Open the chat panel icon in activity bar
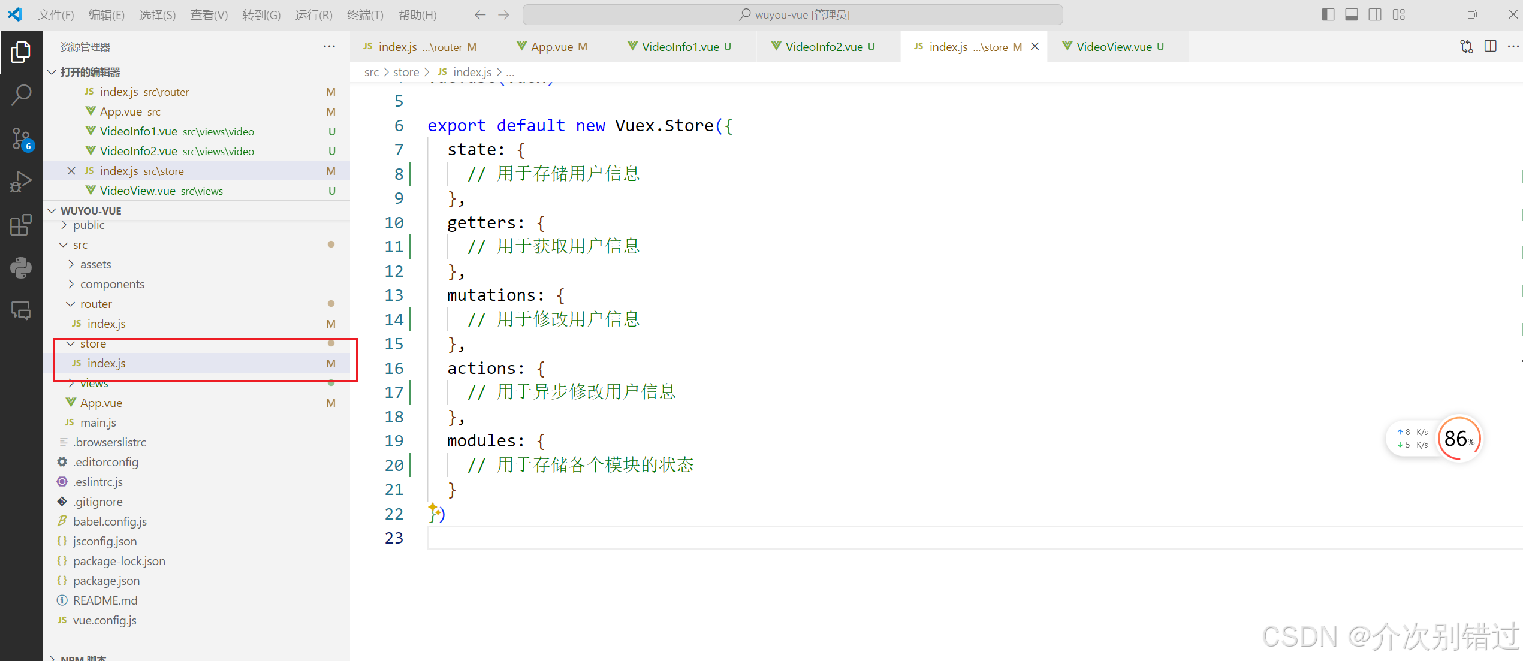Screen dimensions: 1523x661 pyautogui.click(x=21, y=310)
